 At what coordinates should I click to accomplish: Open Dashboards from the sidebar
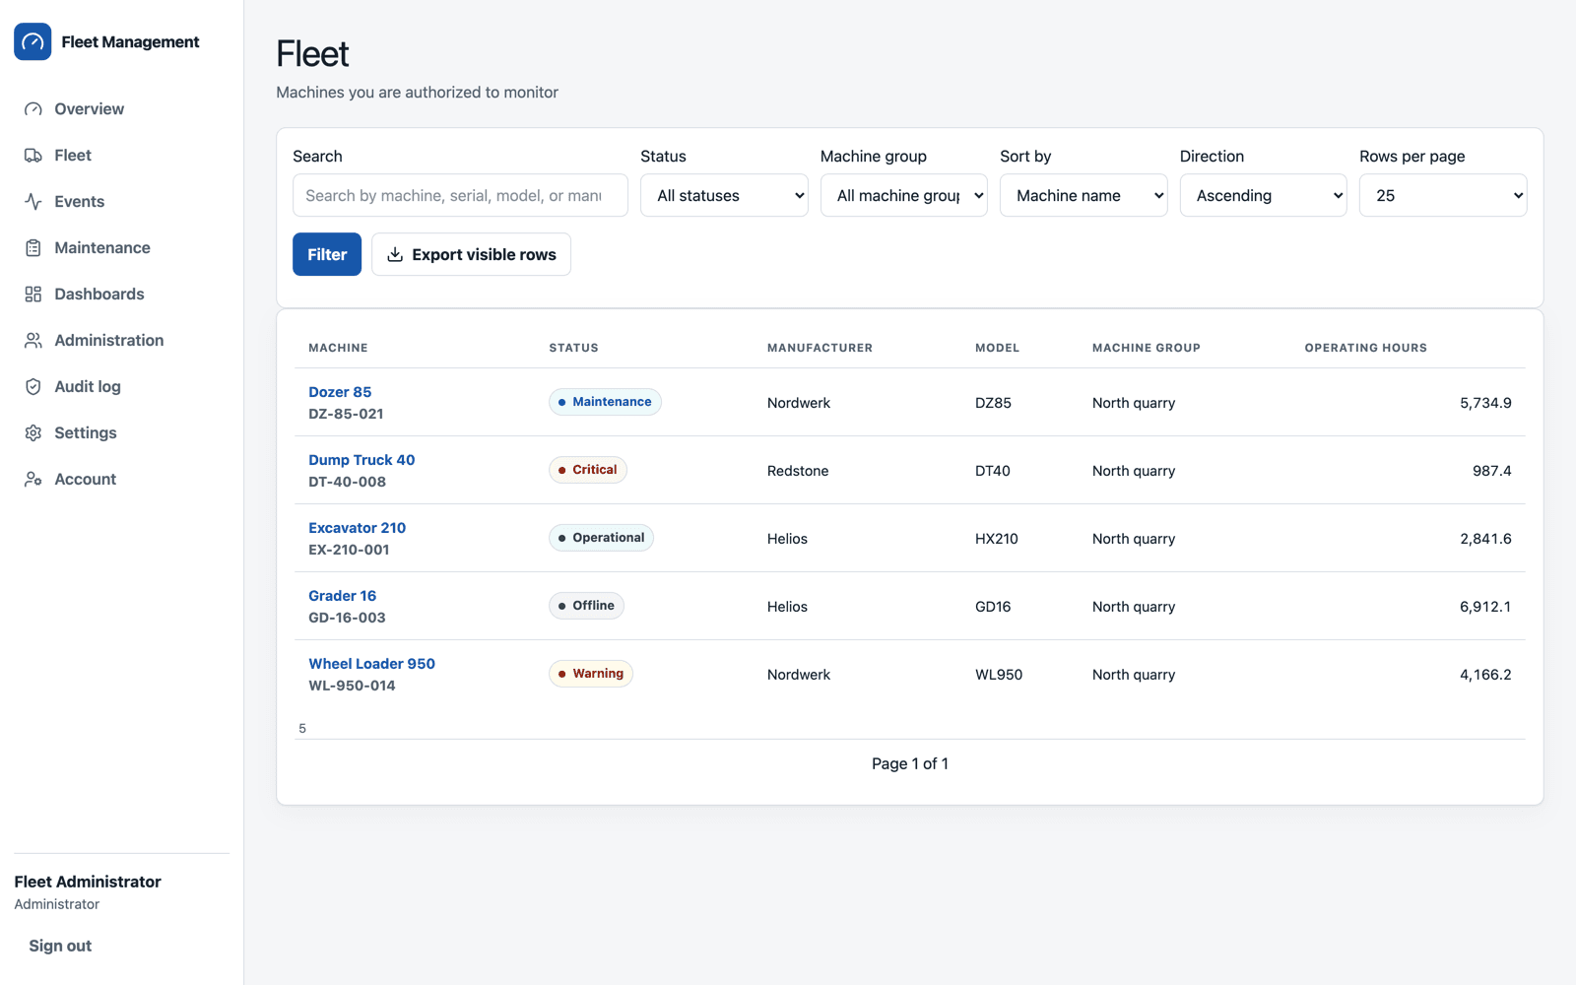pos(122,295)
